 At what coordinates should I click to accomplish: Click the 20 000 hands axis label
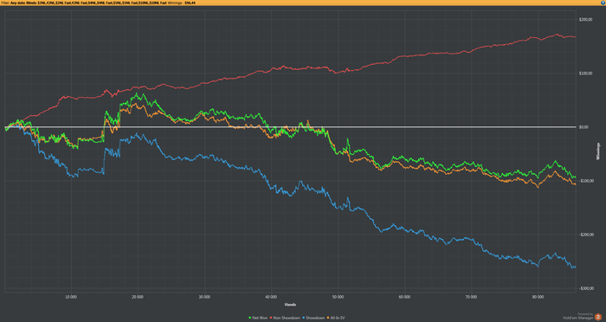pyautogui.click(x=138, y=297)
